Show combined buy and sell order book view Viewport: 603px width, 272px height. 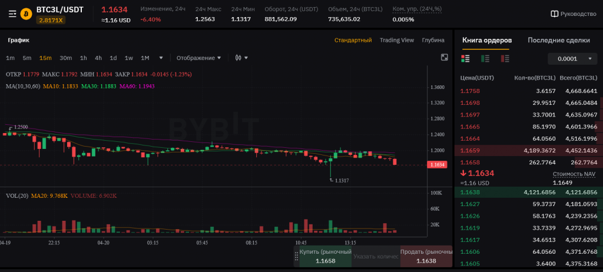point(465,58)
